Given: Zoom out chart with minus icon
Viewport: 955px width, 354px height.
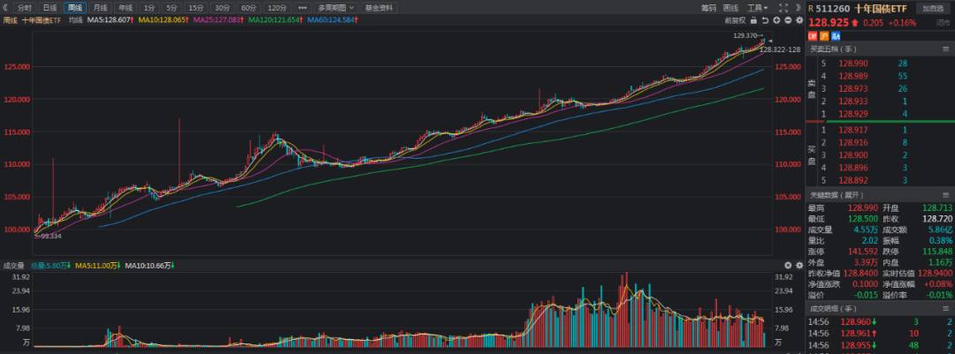Looking at the screenshot, I should tap(788, 20).
